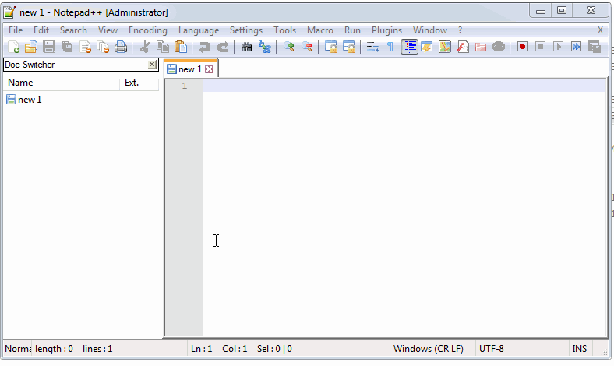Open the Tools menu

(x=284, y=30)
